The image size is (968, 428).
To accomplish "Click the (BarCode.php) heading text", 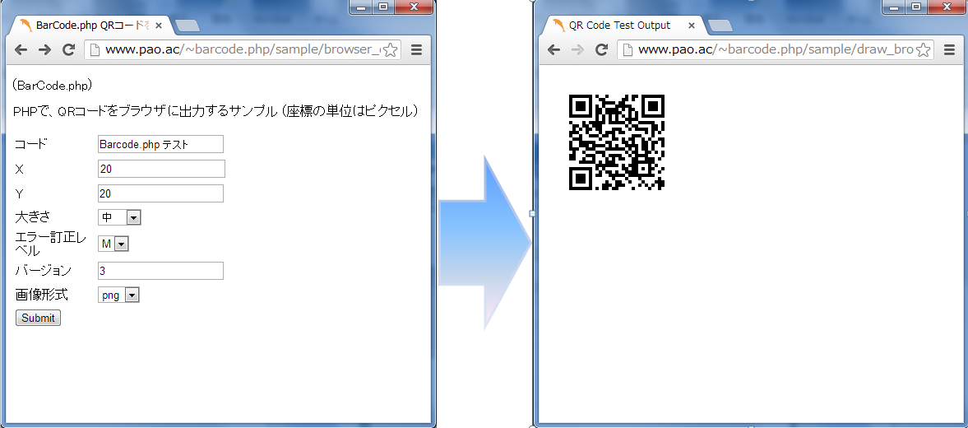I will click(x=53, y=86).
